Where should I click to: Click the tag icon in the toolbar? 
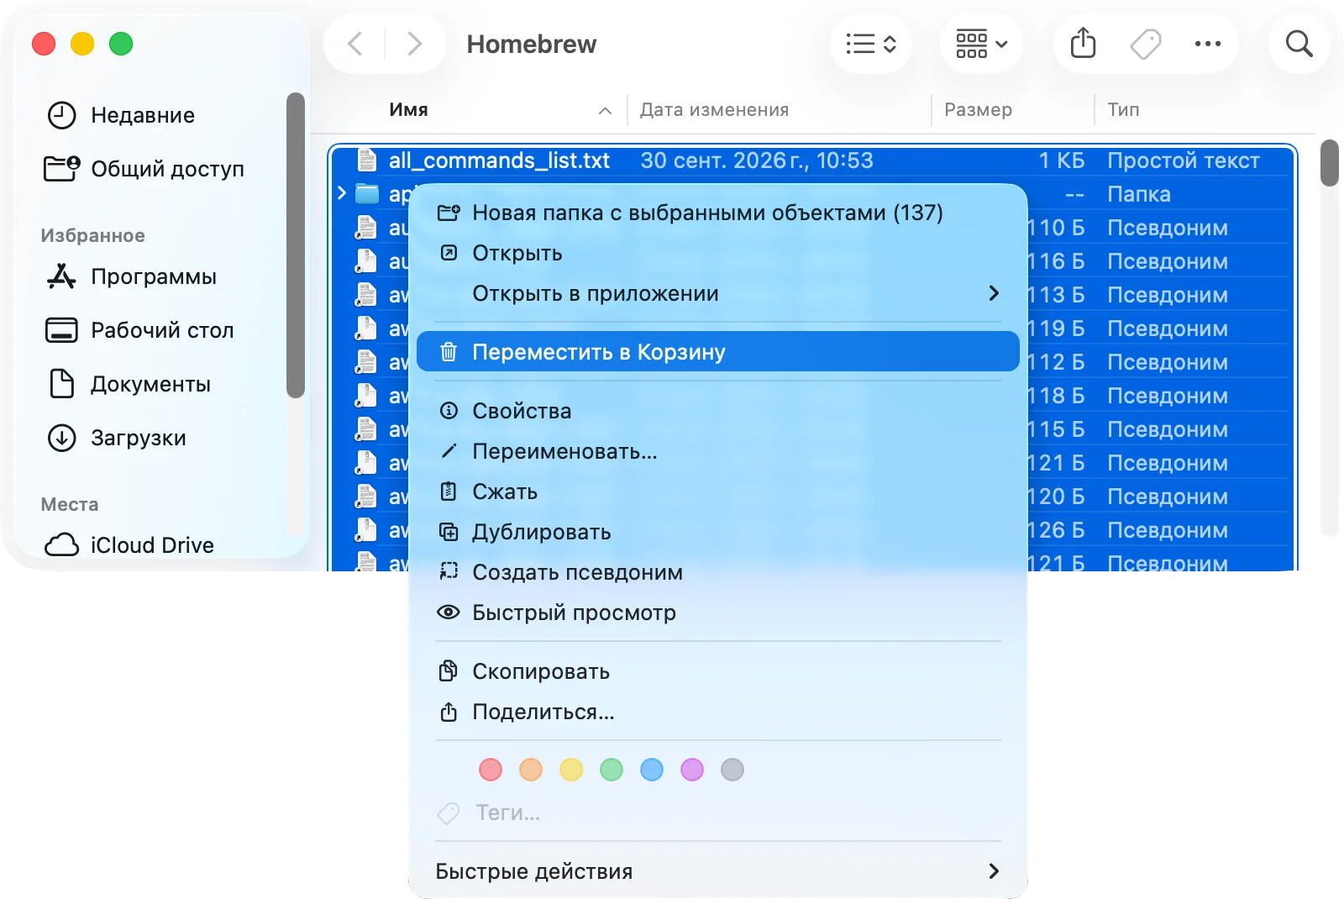(1146, 44)
